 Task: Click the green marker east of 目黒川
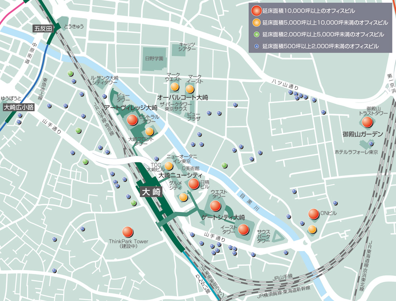click(x=224, y=165)
